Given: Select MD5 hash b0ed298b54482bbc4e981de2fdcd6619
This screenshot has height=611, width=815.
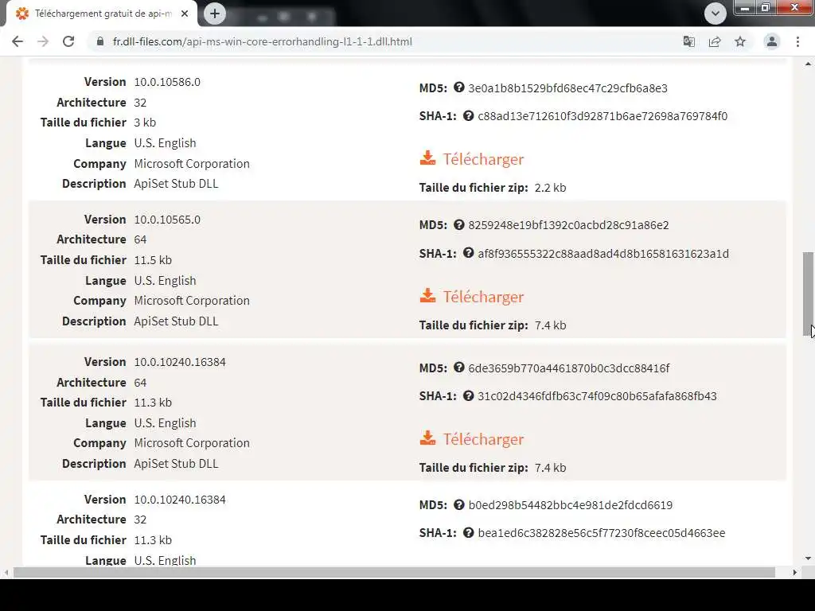Looking at the screenshot, I should pyautogui.click(x=570, y=505).
